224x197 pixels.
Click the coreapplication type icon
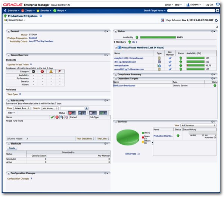point(159,66)
